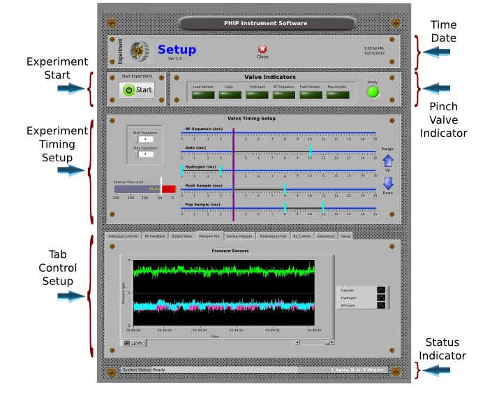Click the Stop Sequence value field
Screen dimensions: 492x394
coord(146,154)
